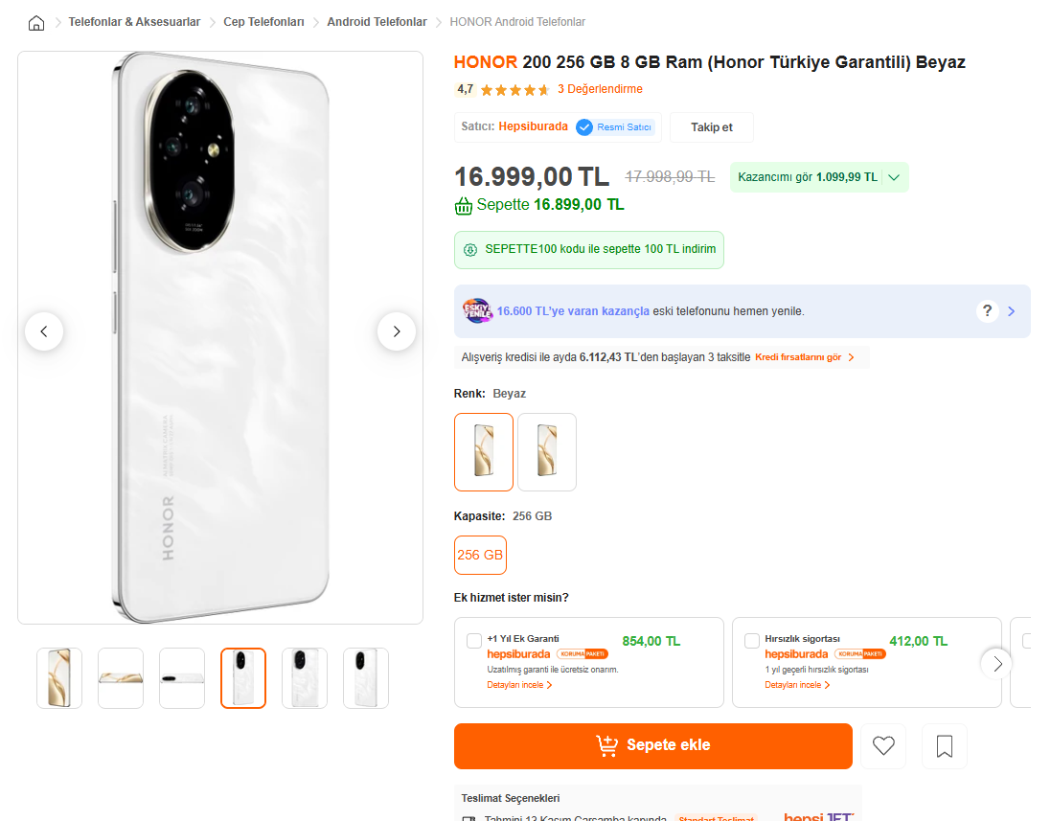Click the home icon in breadcrumb
Image resolution: width=1051 pixels, height=821 pixels.
click(36, 22)
